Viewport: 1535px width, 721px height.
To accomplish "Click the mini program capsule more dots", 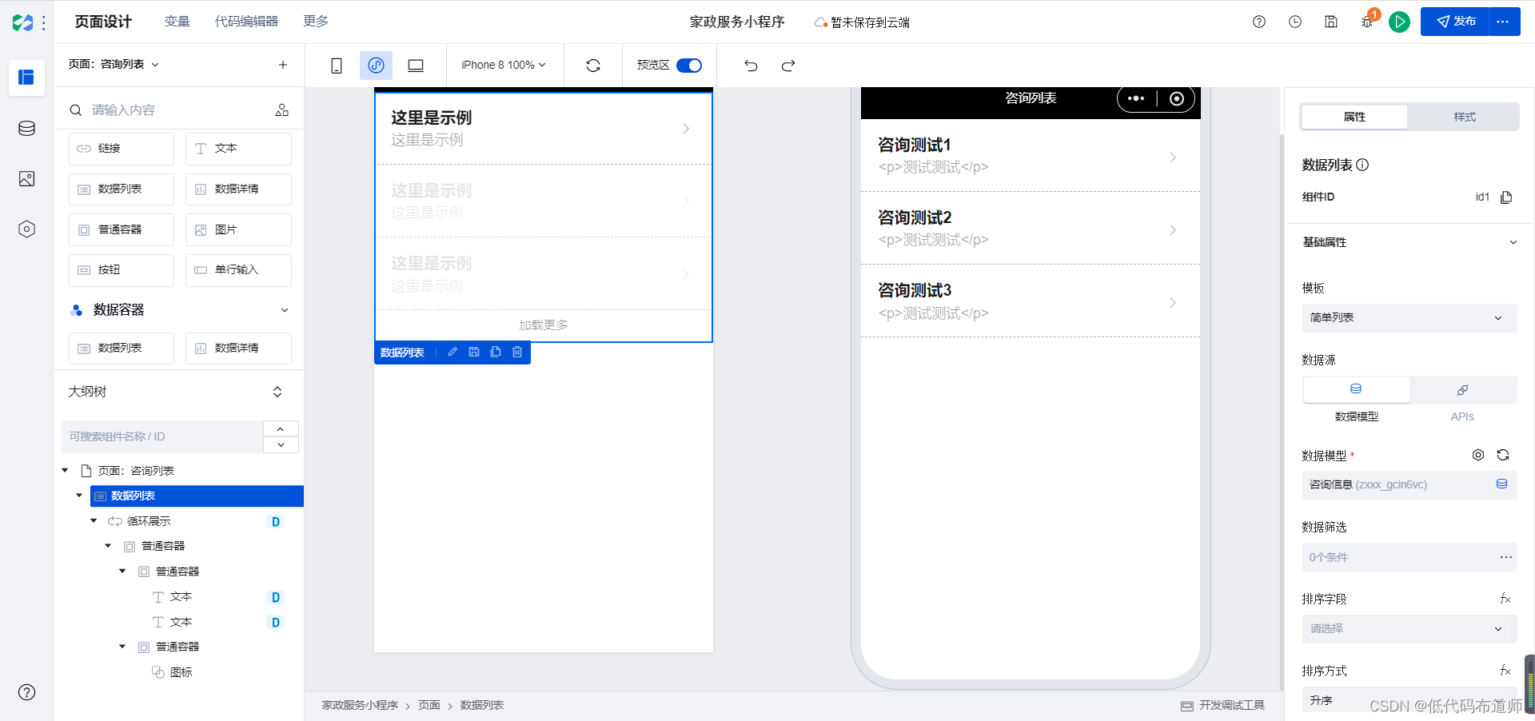I will [1136, 98].
